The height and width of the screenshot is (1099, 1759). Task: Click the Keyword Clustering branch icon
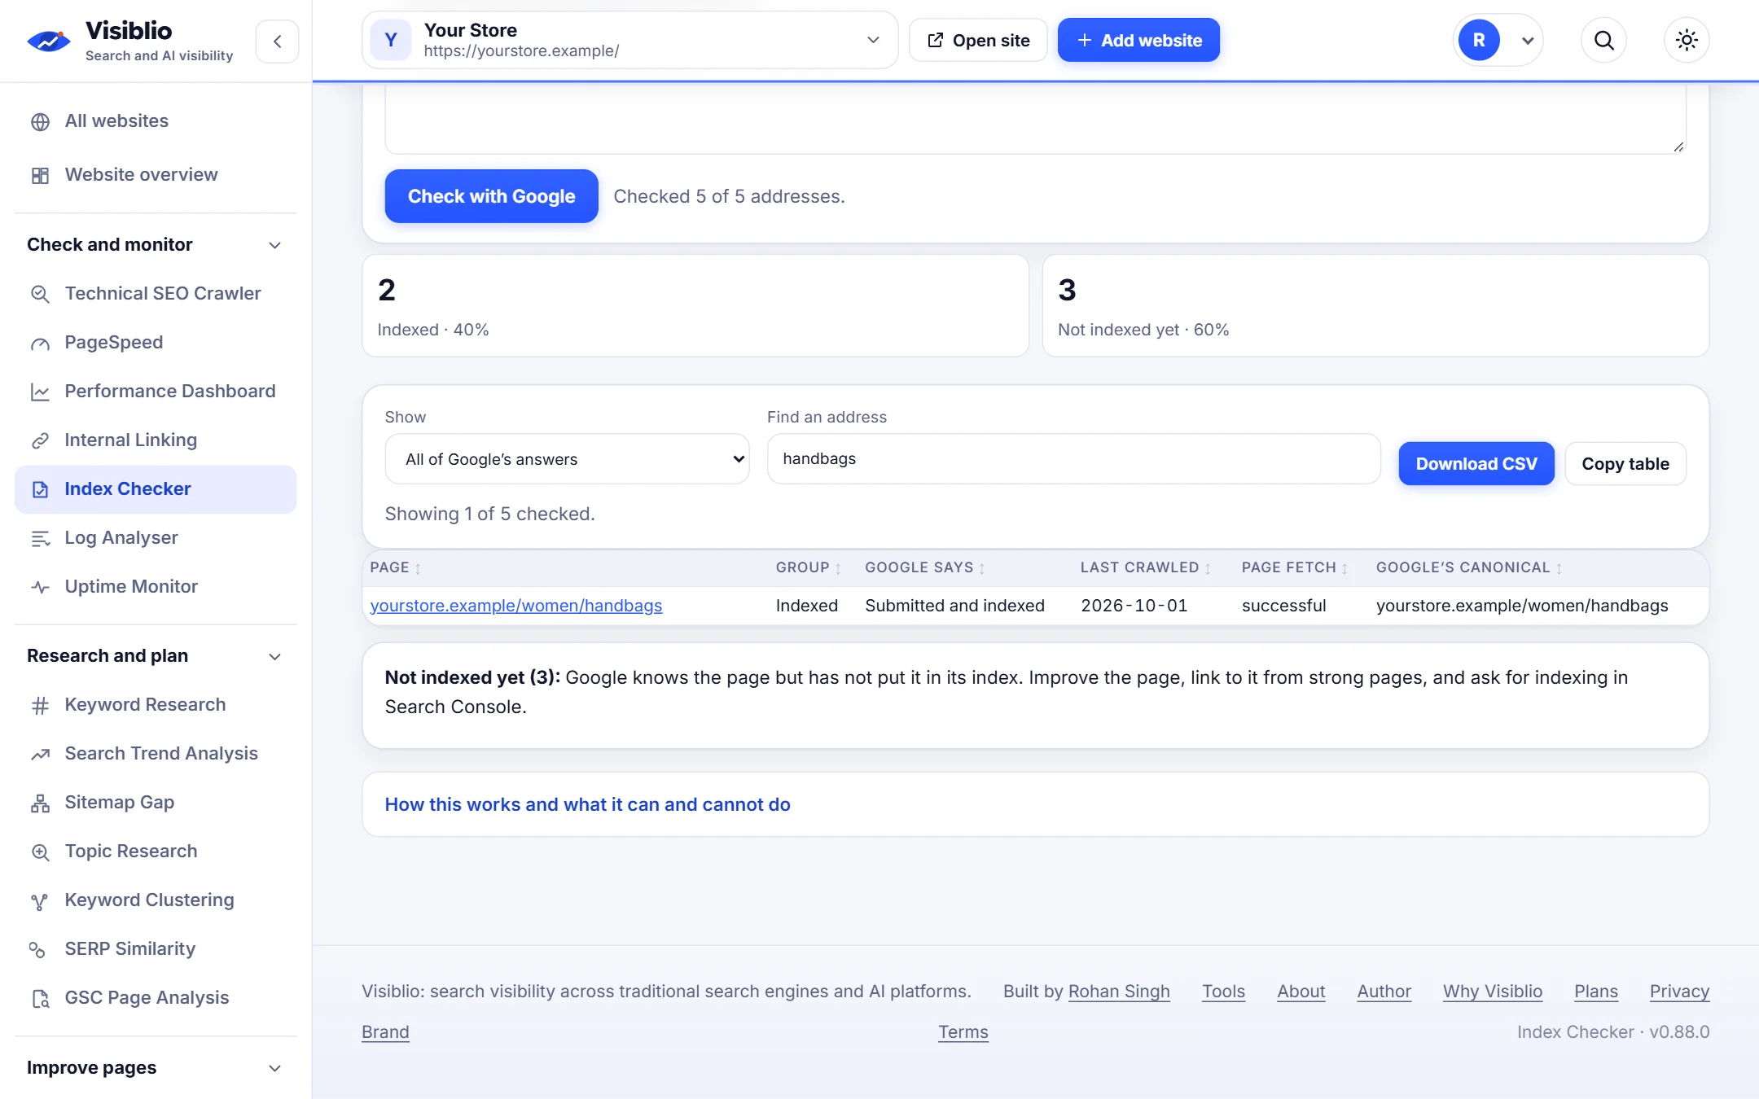[x=40, y=900]
